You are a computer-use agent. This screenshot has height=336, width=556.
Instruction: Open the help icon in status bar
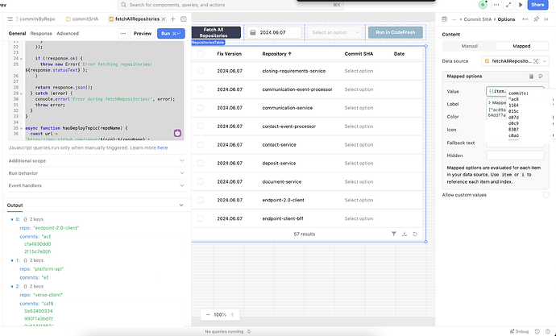click(x=547, y=331)
